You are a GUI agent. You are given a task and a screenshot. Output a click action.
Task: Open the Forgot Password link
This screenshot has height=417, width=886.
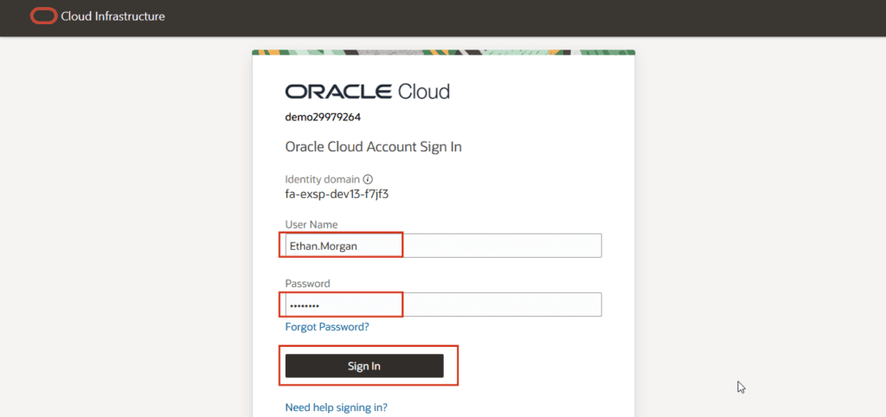(x=327, y=327)
